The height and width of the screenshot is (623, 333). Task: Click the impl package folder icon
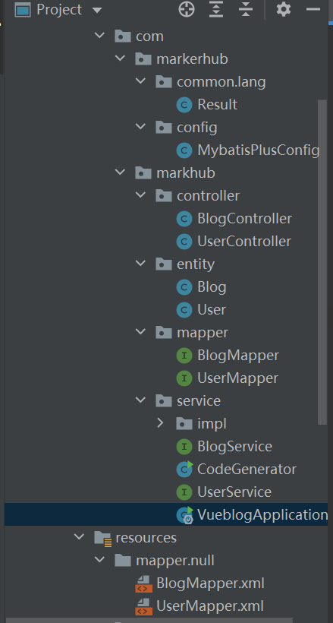click(184, 423)
